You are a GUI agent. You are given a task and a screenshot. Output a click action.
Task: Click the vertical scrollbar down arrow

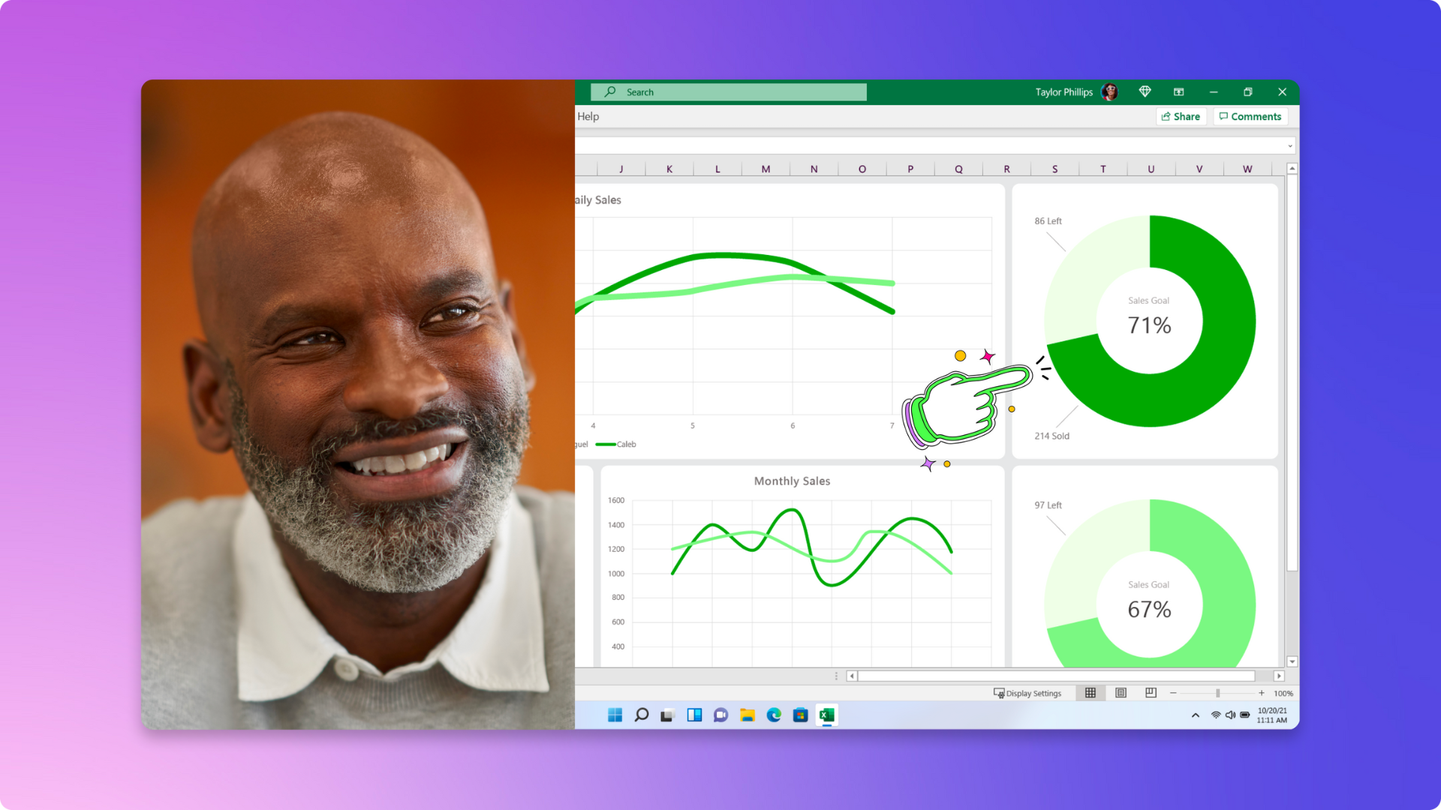(x=1292, y=661)
